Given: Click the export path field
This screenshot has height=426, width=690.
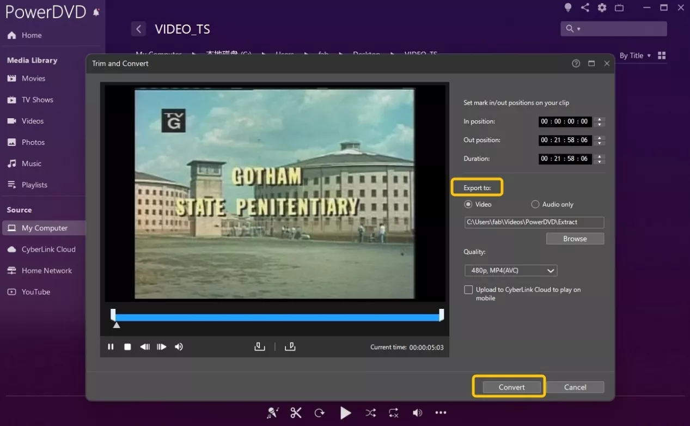Looking at the screenshot, I should pos(534,222).
